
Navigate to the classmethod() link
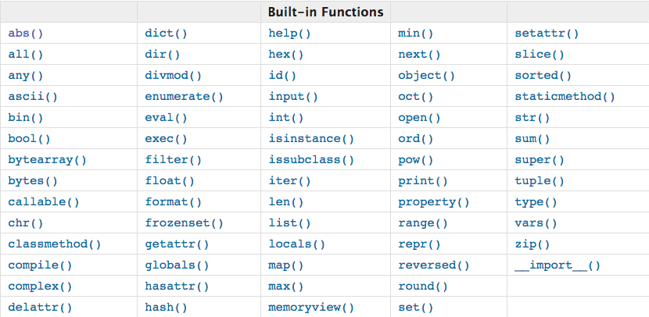pyautogui.click(x=54, y=244)
